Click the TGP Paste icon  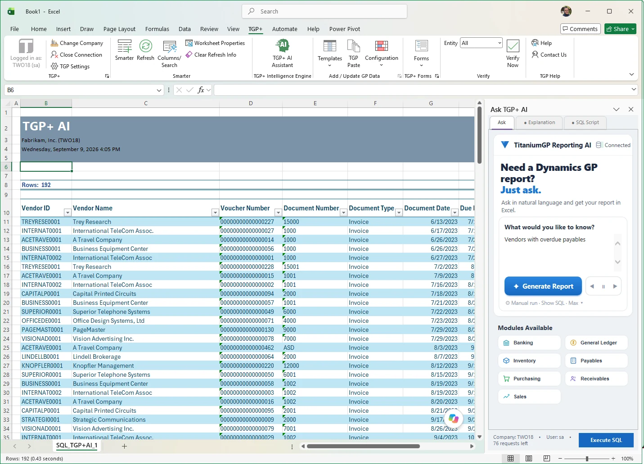[x=354, y=46]
